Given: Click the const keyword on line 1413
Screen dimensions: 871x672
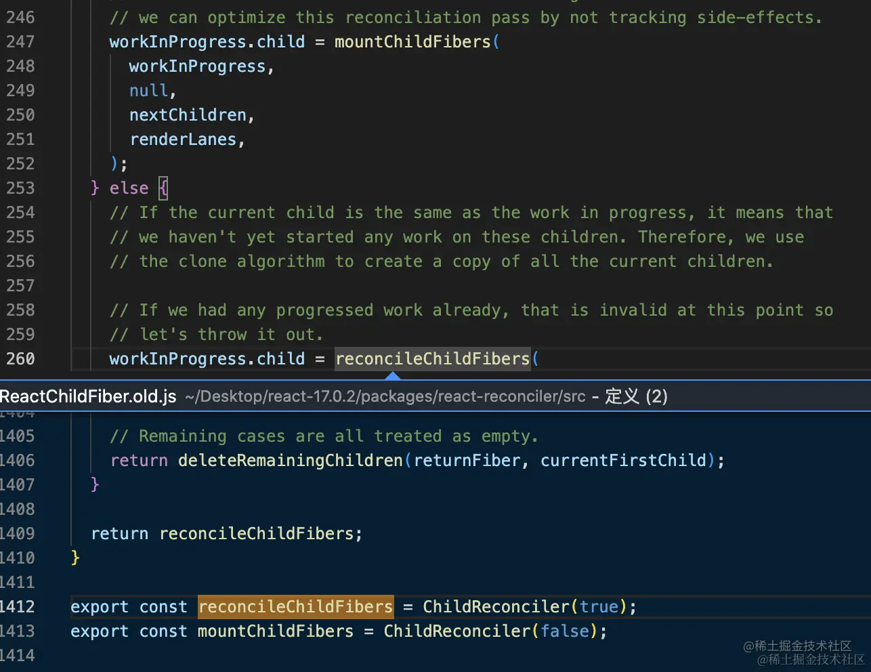Looking at the screenshot, I should tap(163, 631).
